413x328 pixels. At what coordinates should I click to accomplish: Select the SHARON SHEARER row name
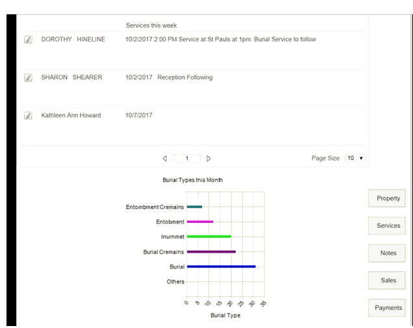click(x=71, y=77)
